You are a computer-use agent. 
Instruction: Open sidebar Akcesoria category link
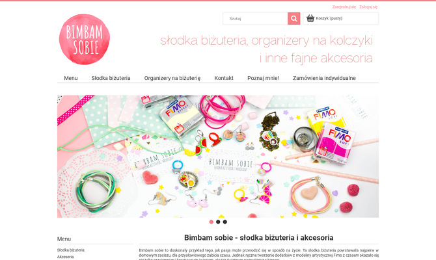65,257
